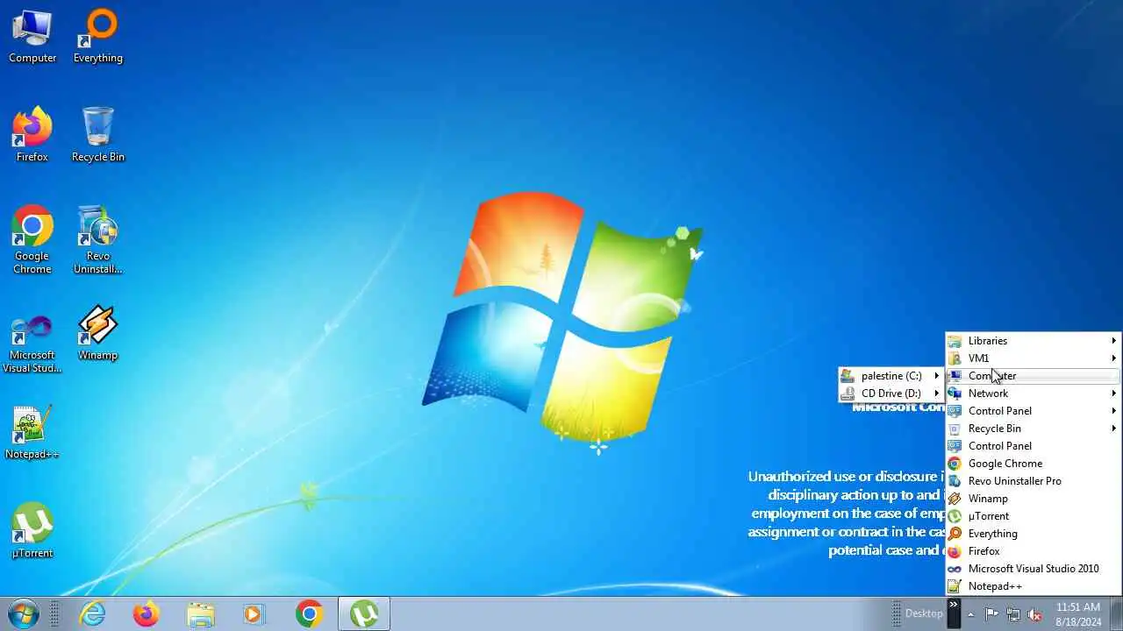Open the Action Center flag tray icon
The height and width of the screenshot is (631, 1123).
(991, 614)
